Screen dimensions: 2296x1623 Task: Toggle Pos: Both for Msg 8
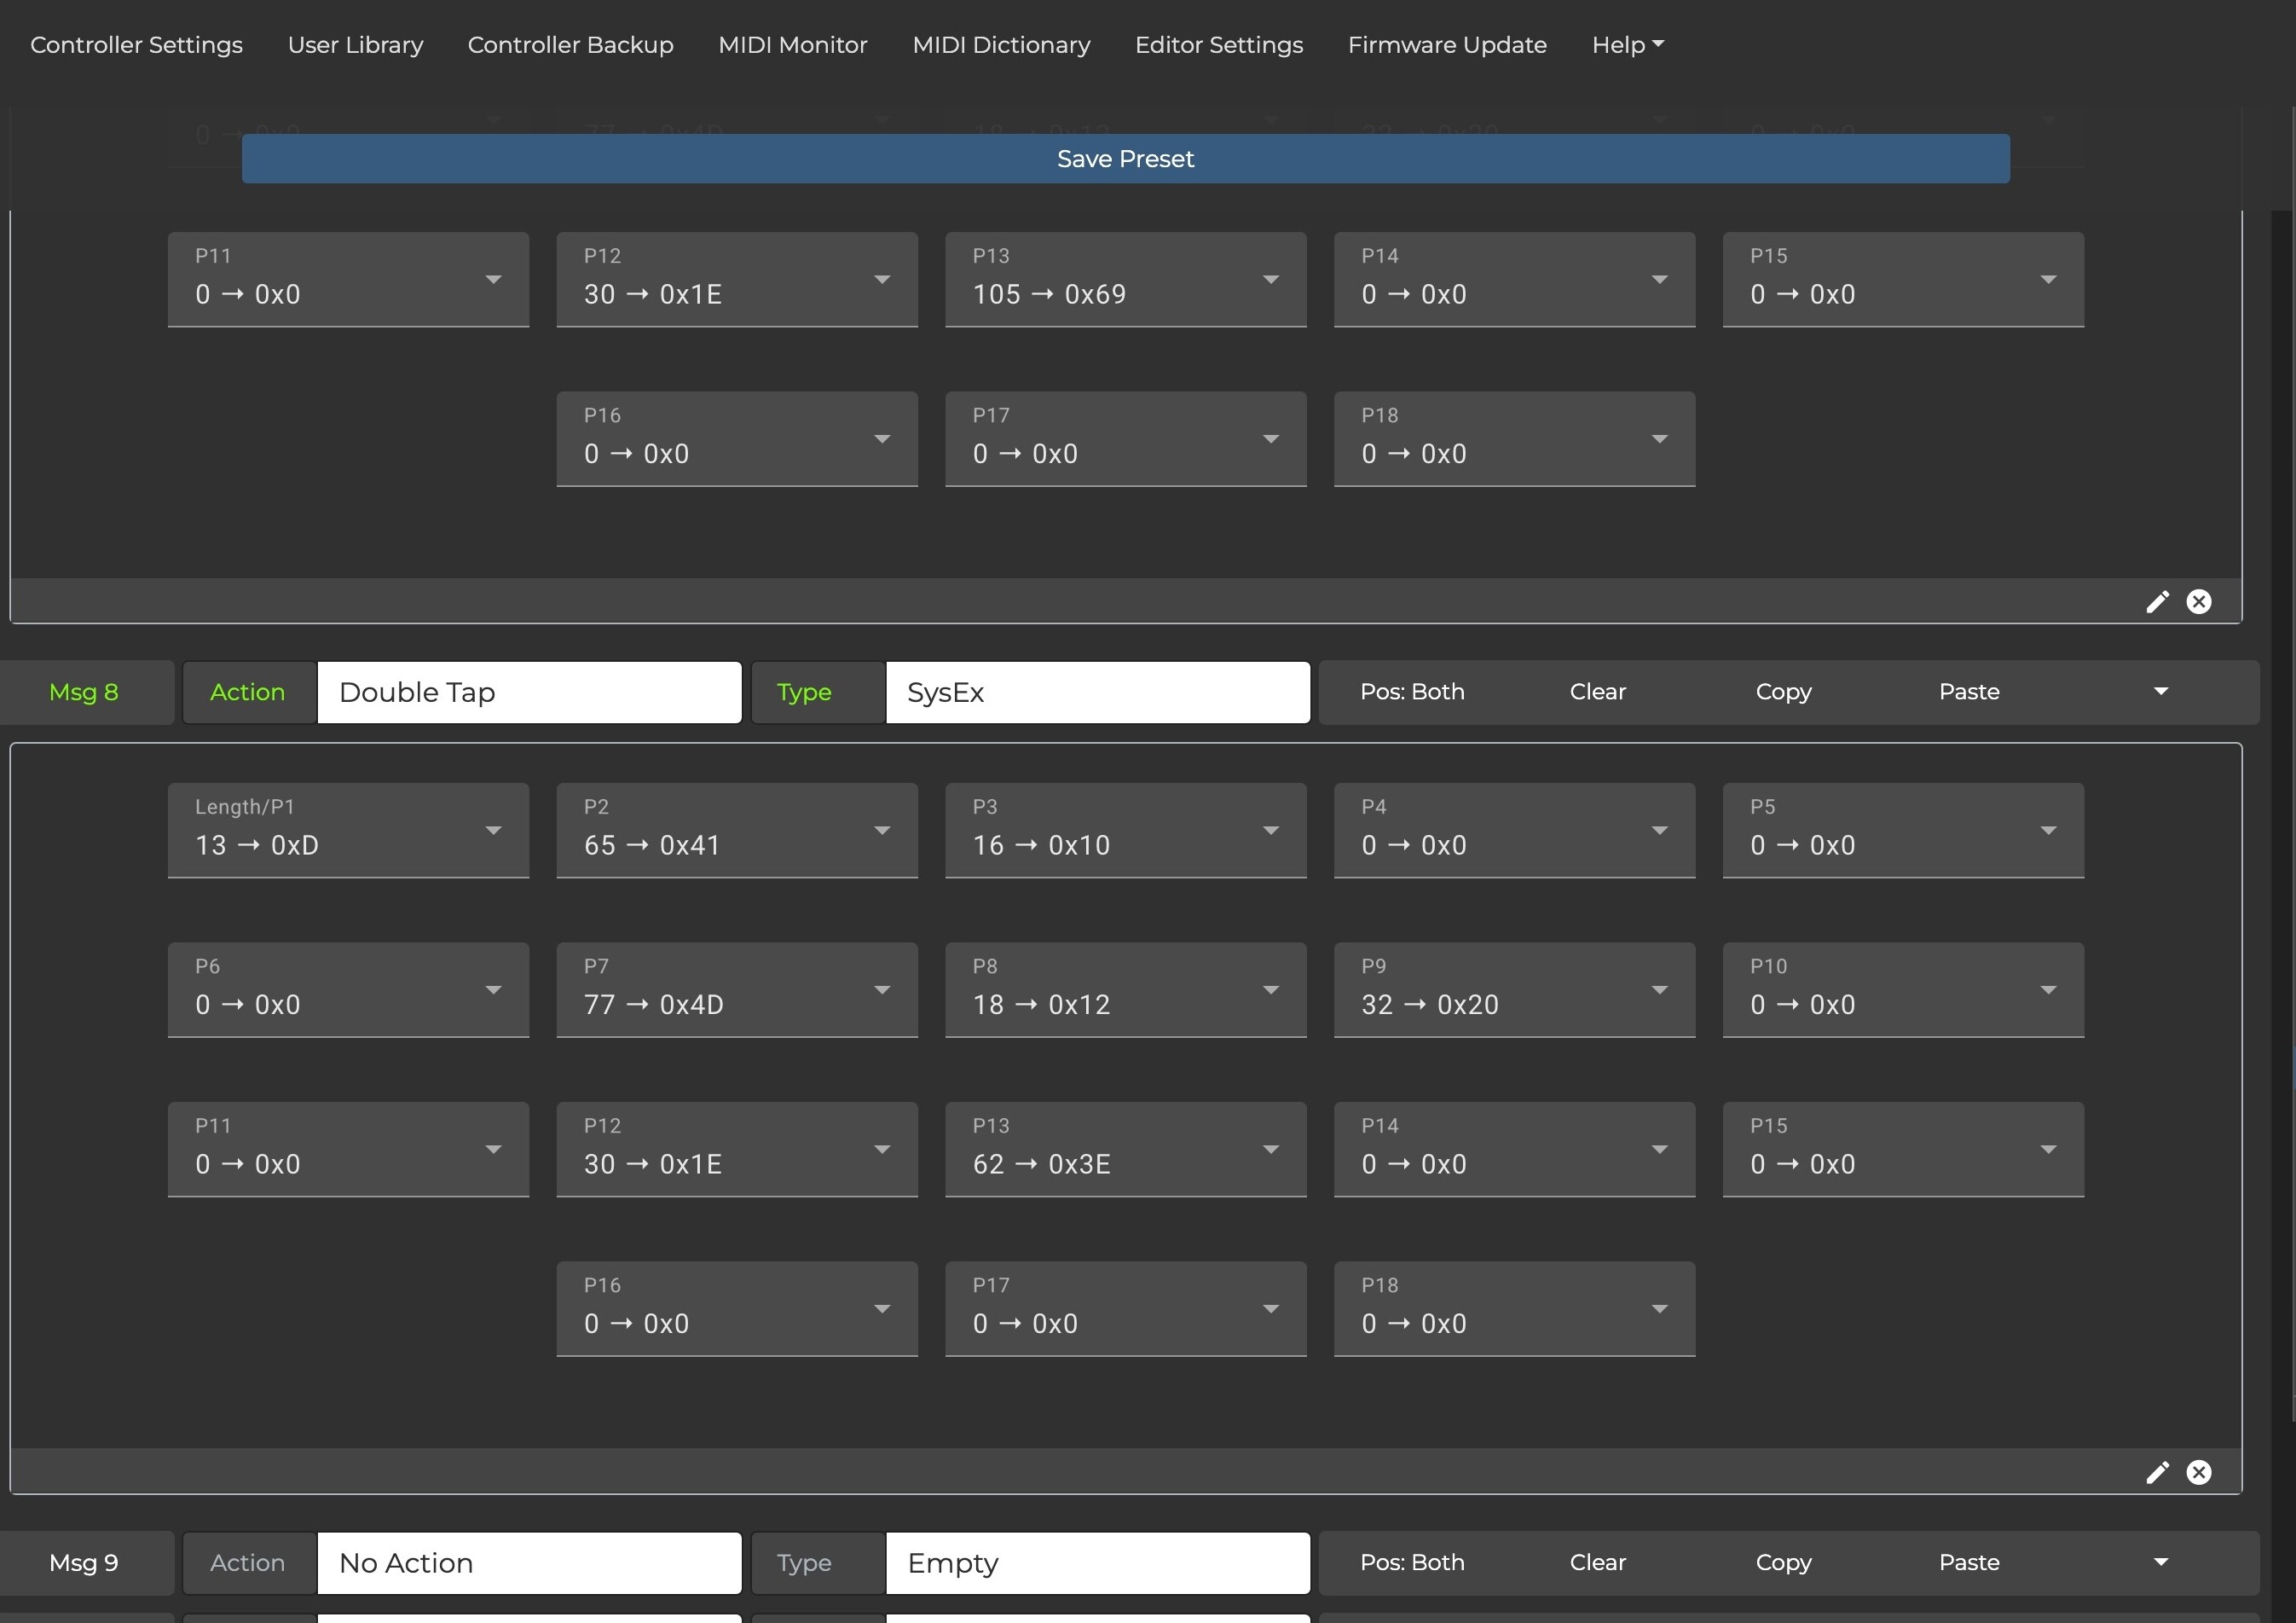coord(1411,692)
